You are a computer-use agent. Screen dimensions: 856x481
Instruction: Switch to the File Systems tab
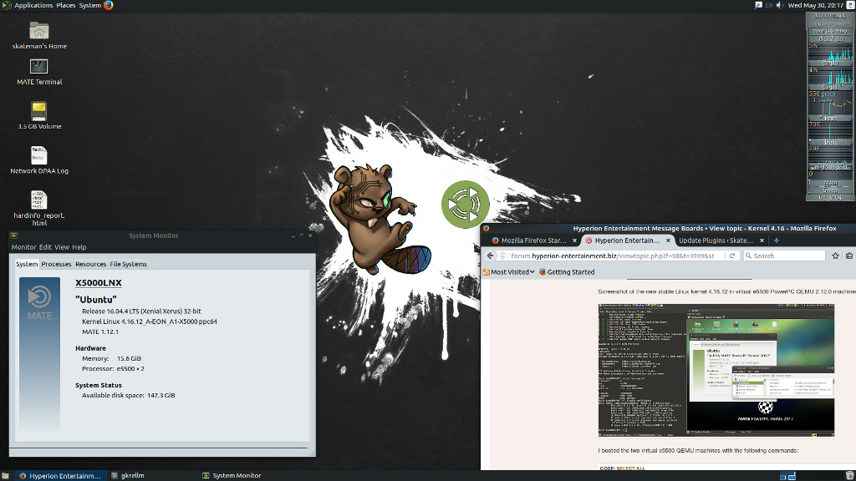click(x=128, y=264)
